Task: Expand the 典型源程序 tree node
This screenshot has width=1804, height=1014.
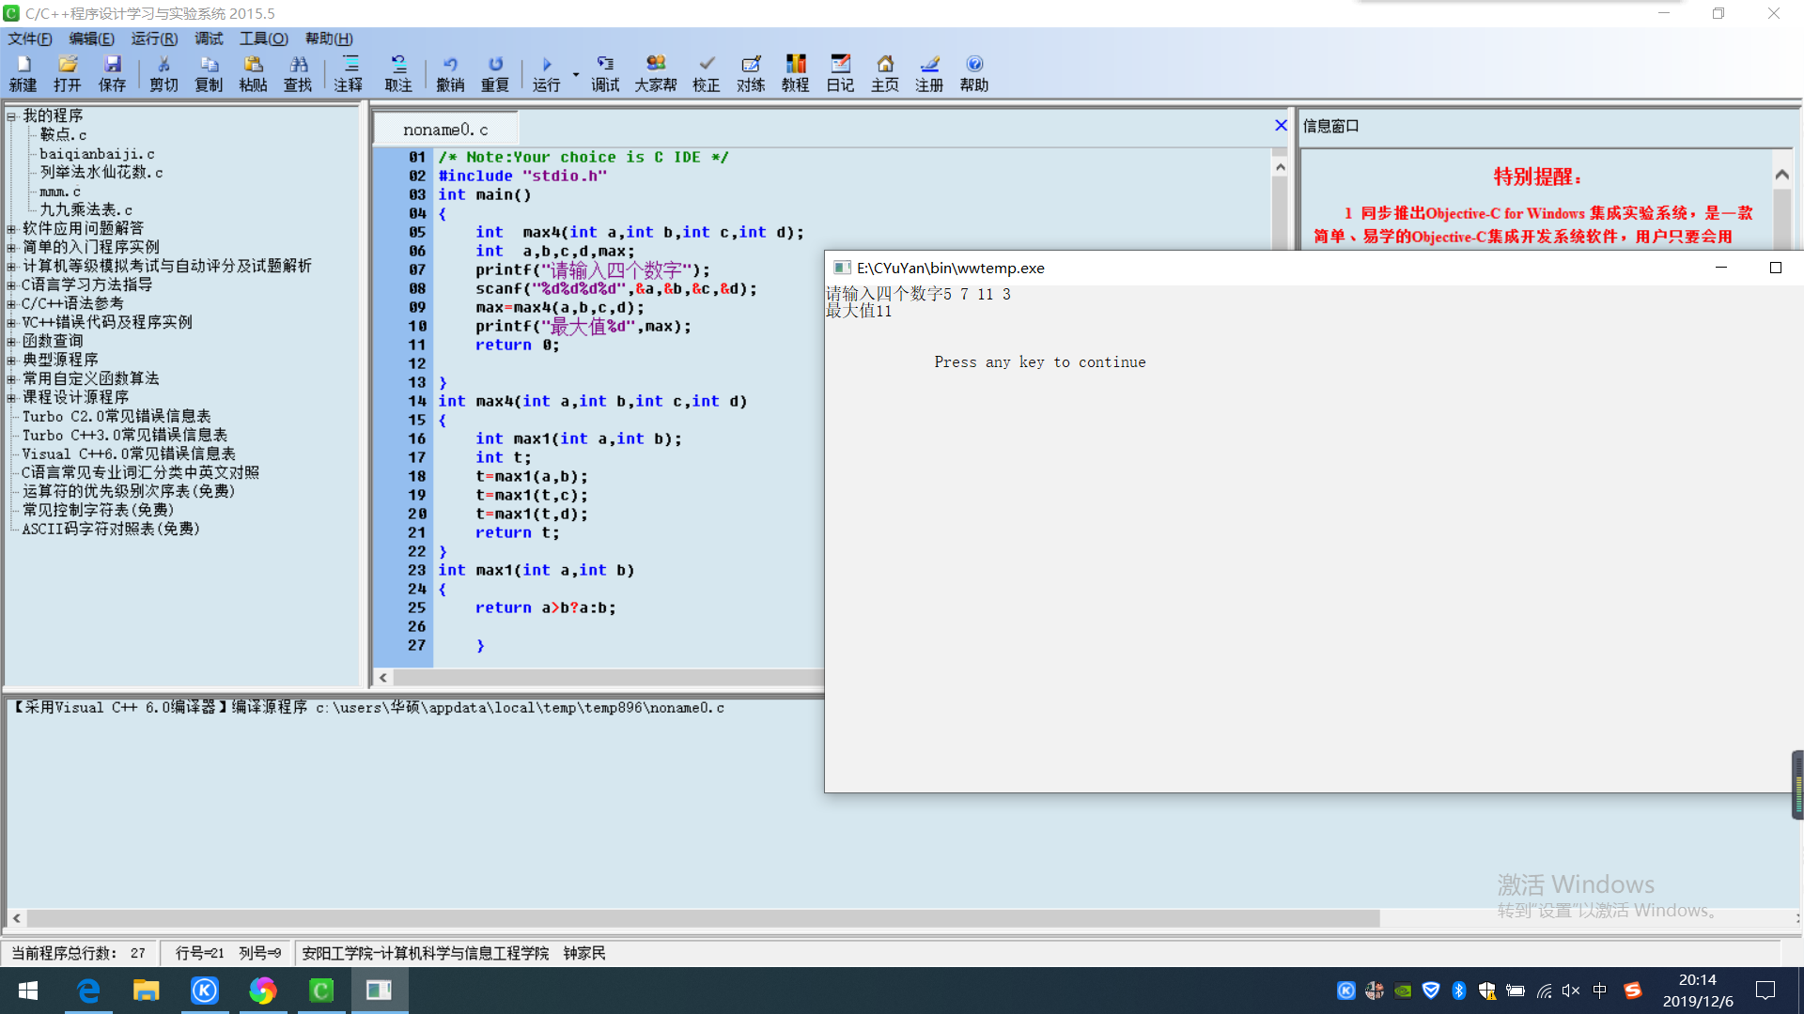Action: [x=11, y=361]
